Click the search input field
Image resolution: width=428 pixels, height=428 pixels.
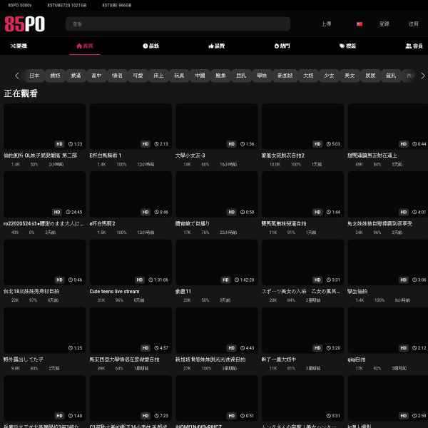point(178,24)
